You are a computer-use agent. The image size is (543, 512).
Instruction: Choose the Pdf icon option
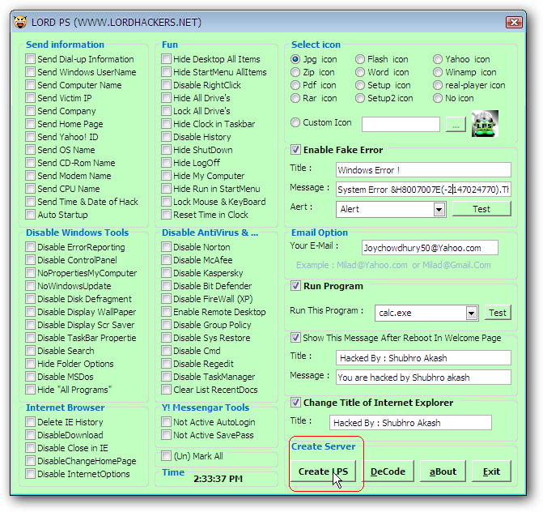pos(296,85)
